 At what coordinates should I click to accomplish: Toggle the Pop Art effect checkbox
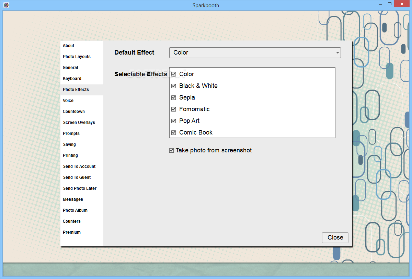(174, 121)
